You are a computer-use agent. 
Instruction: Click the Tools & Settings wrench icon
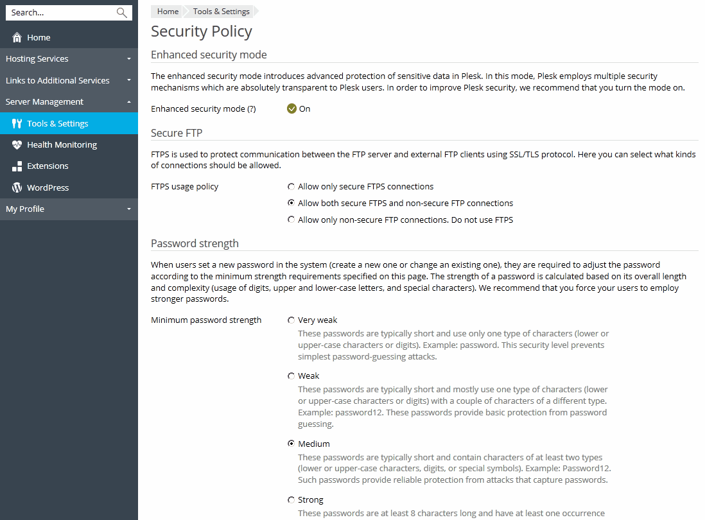[x=17, y=123]
